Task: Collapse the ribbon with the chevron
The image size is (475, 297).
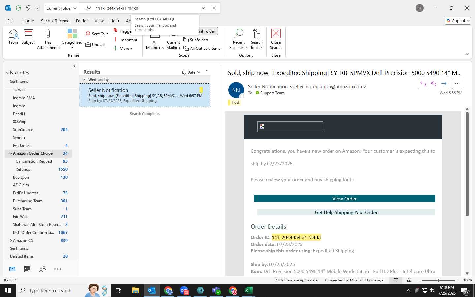Action: [467, 54]
